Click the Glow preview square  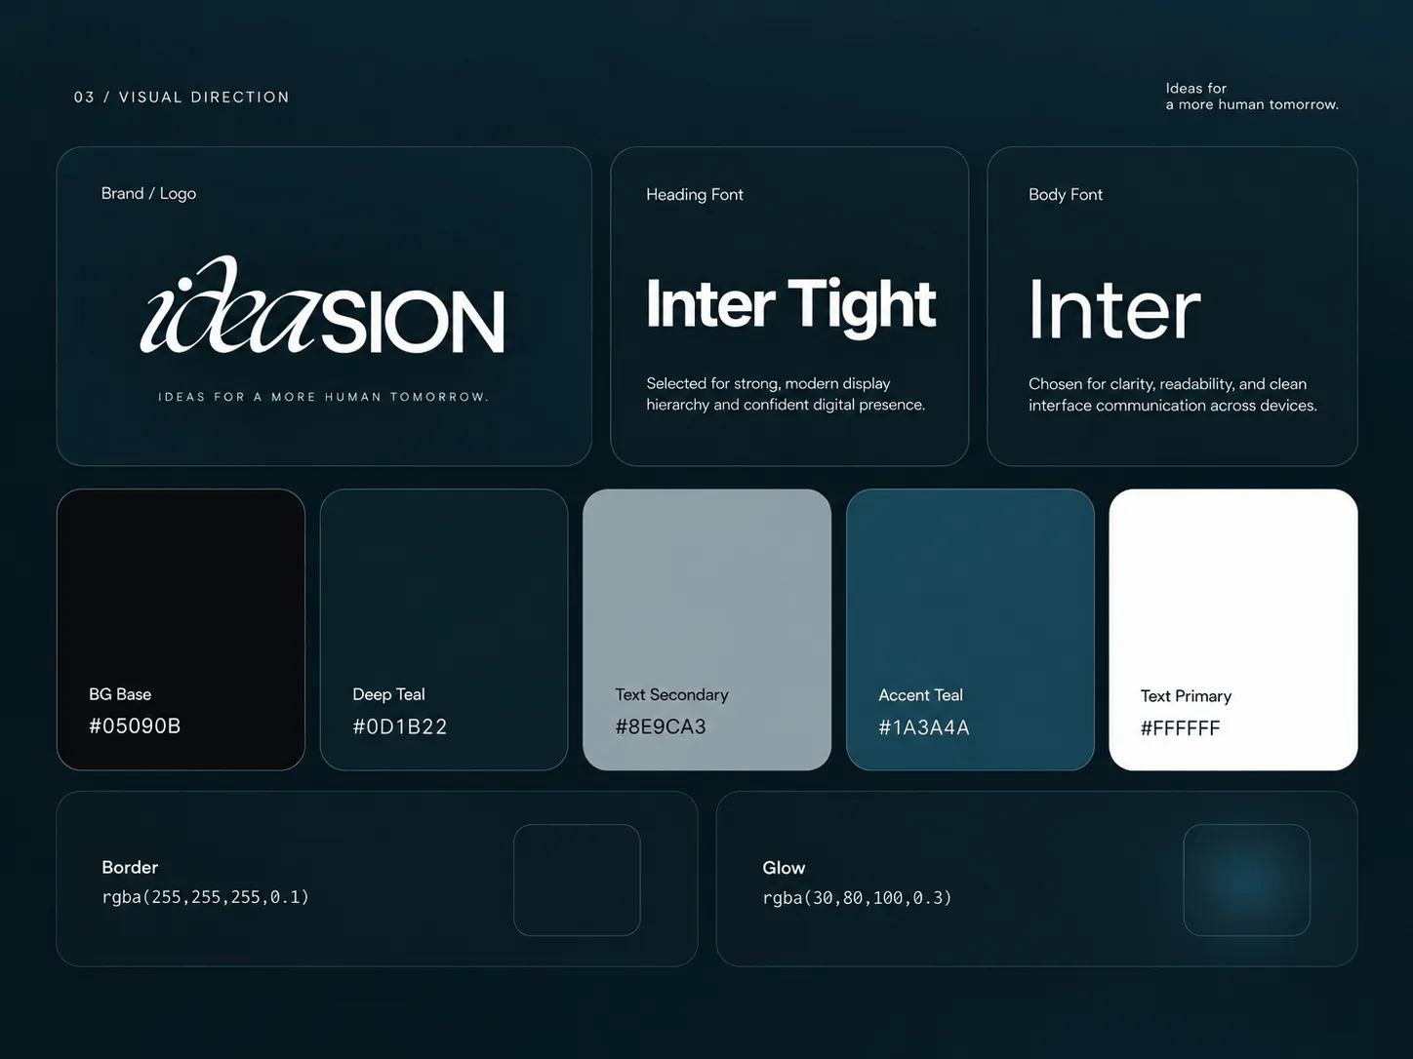(x=1246, y=880)
